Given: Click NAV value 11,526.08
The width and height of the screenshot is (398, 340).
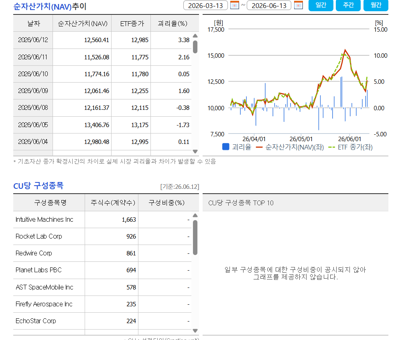Looking at the screenshot, I should click(96, 57).
